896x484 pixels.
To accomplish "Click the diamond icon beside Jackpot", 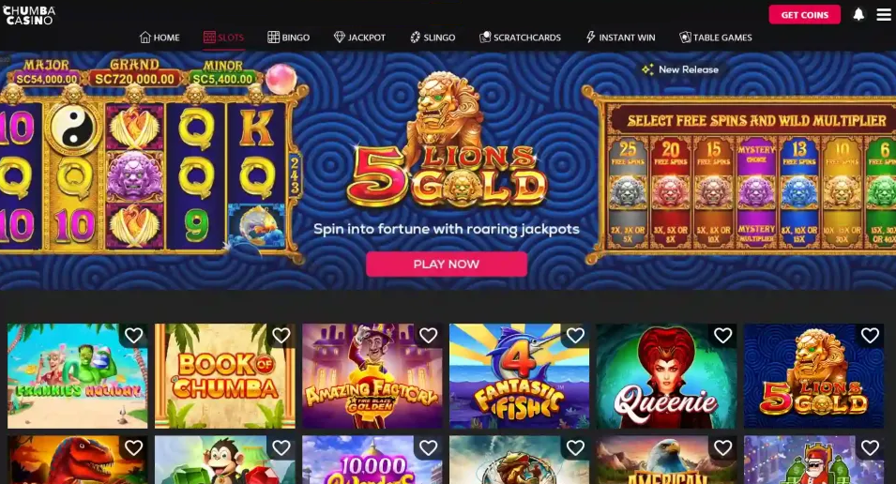I will click(340, 38).
